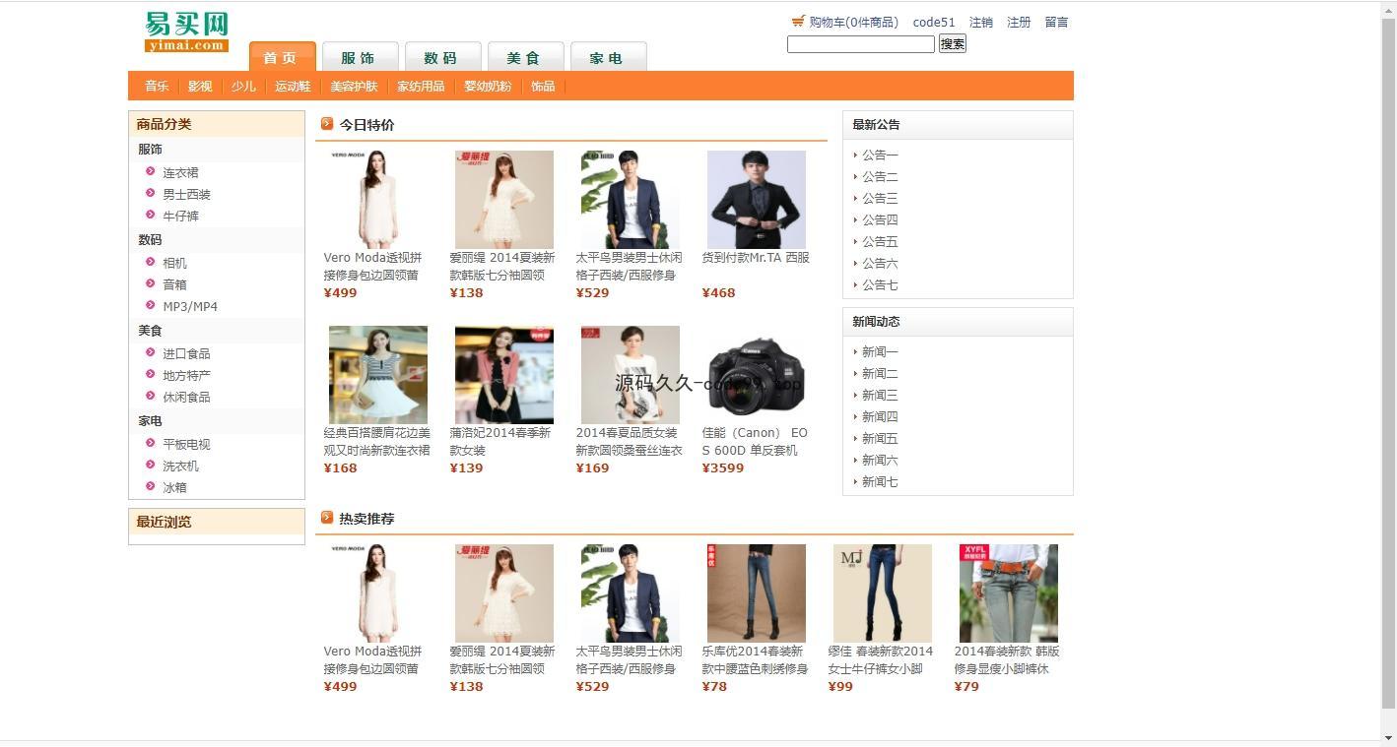Click the bullet icon beside 连衣裙
The width and height of the screenshot is (1397, 747).
[x=151, y=171]
